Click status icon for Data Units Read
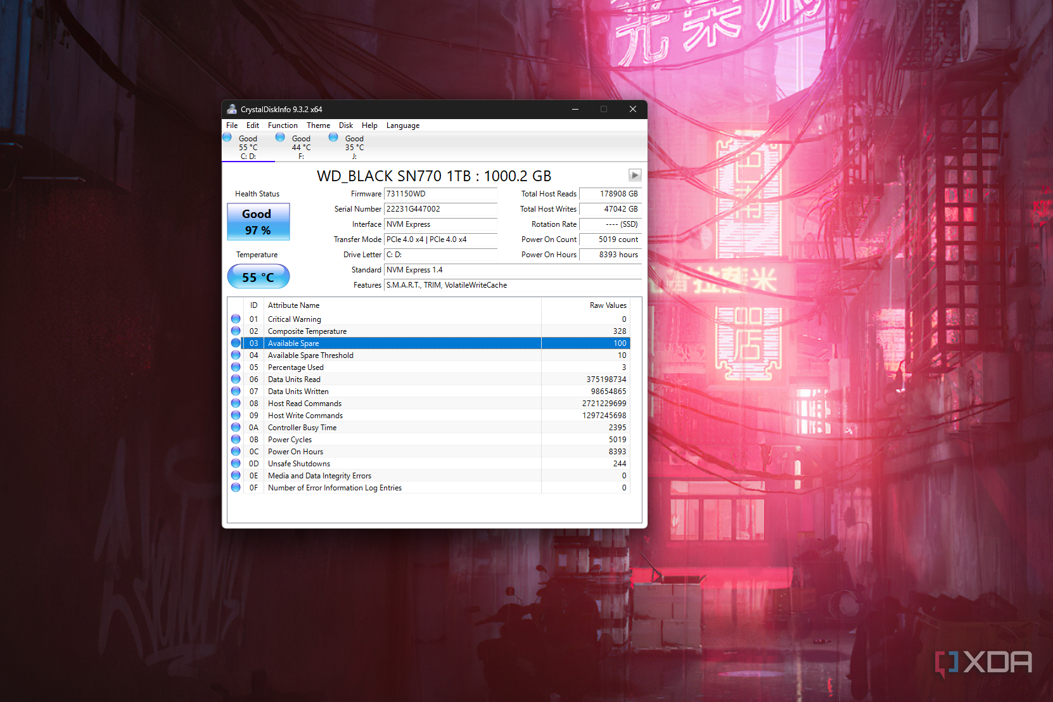The image size is (1053, 702). point(236,379)
